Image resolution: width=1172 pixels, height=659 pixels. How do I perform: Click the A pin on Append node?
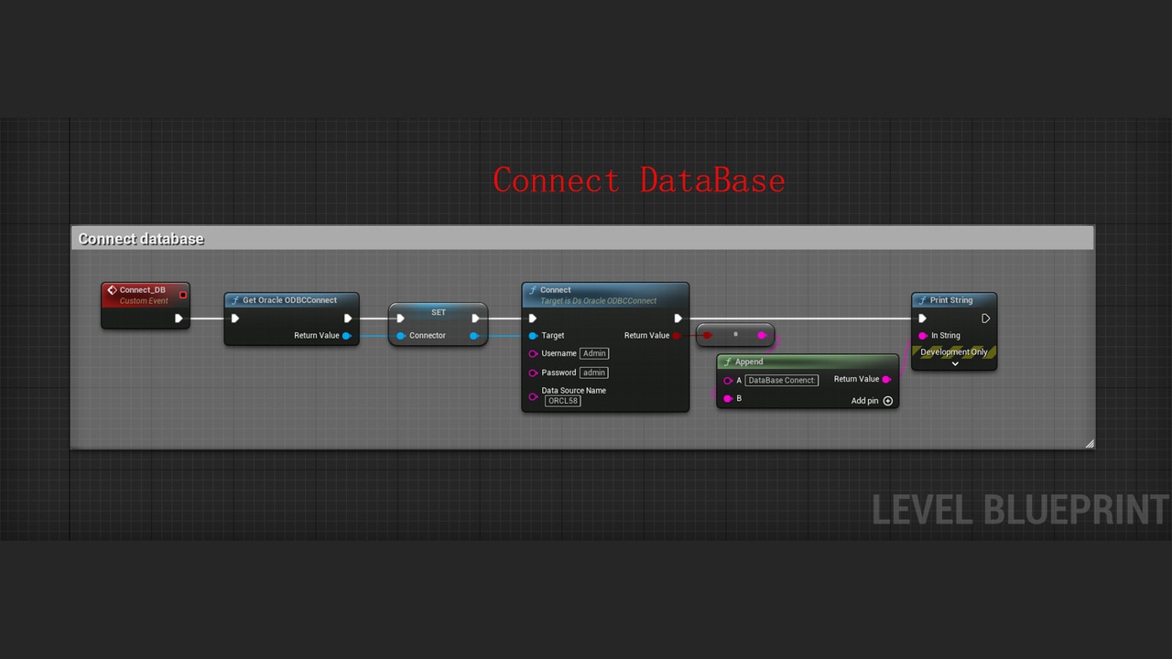[x=728, y=381]
